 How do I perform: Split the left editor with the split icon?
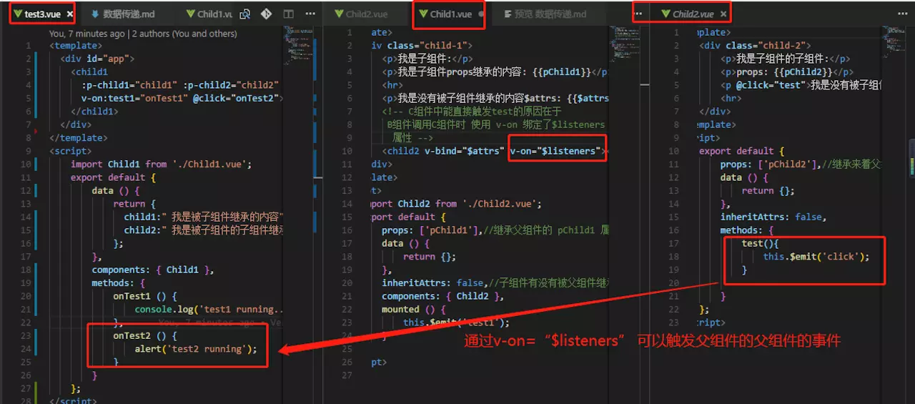pos(288,14)
